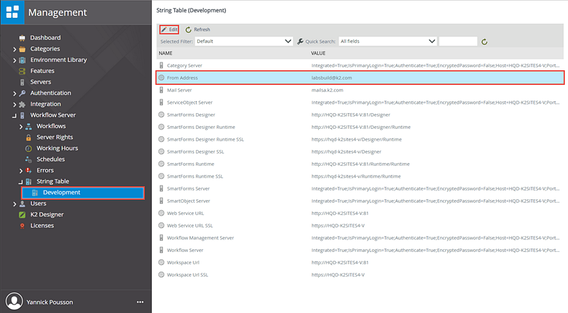Select the From Address row
The height and width of the screenshot is (313, 568).
[360, 78]
